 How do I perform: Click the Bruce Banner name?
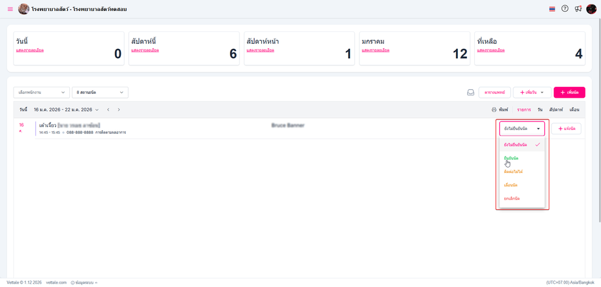(287, 125)
